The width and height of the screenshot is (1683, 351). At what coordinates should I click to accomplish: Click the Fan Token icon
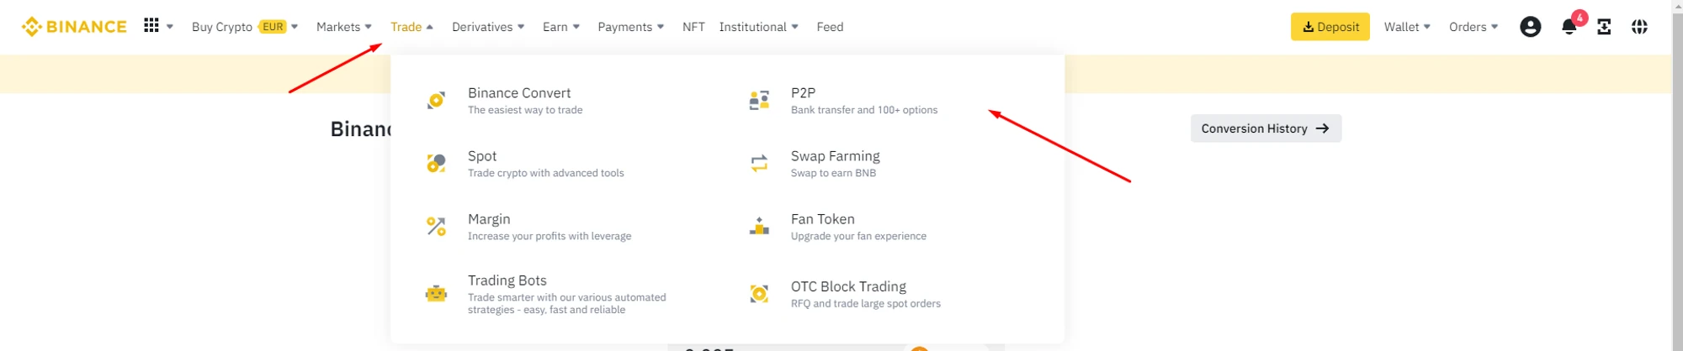[759, 227]
